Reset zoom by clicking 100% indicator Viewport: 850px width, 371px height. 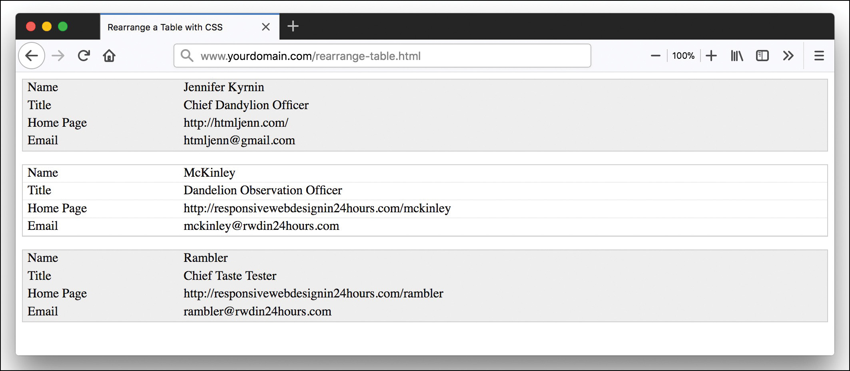[683, 56]
